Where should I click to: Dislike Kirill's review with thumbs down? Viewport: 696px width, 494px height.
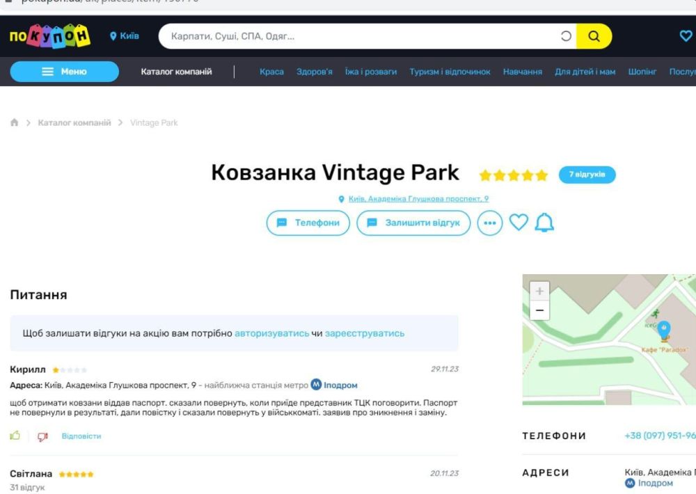pyautogui.click(x=42, y=436)
